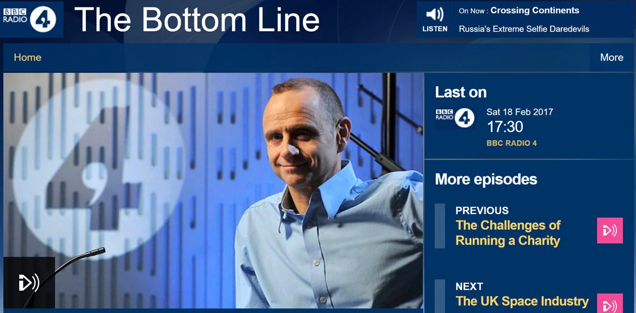Screen dimensions: 636x313
Task: Open The UK Space Industry episode
Action: 522,301
